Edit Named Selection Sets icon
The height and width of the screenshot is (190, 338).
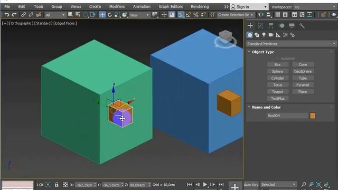pyautogui.click(x=213, y=15)
